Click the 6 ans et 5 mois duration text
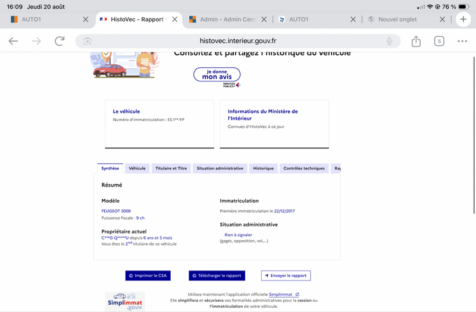Viewport: 476px width, 312px height. (158, 238)
